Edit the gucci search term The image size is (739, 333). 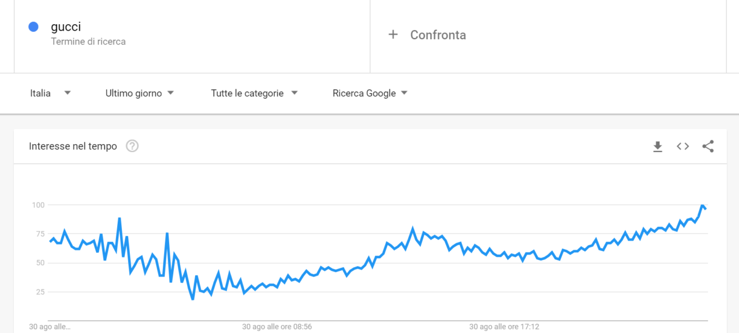click(x=66, y=27)
